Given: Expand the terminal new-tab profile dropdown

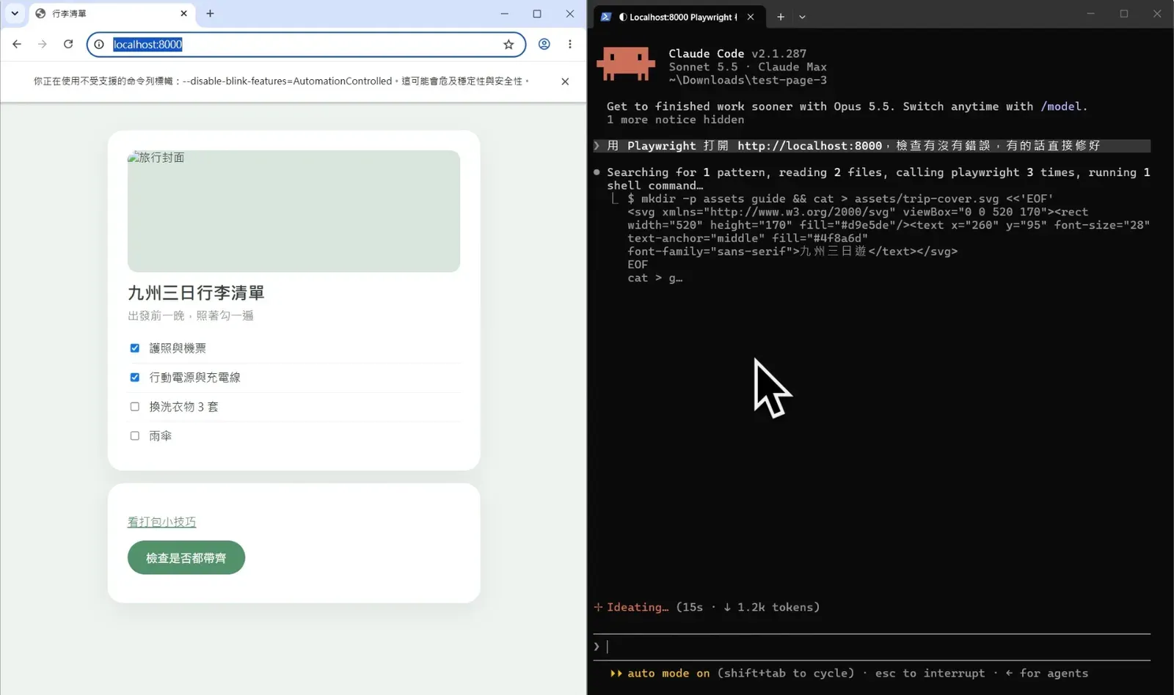Looking at the screenshot, I should click(x=802, y=17).
